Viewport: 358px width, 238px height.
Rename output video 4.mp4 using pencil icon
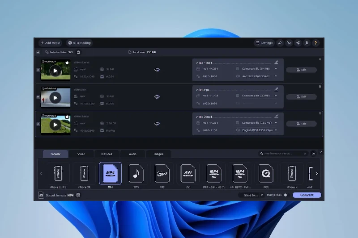[276, 63]
